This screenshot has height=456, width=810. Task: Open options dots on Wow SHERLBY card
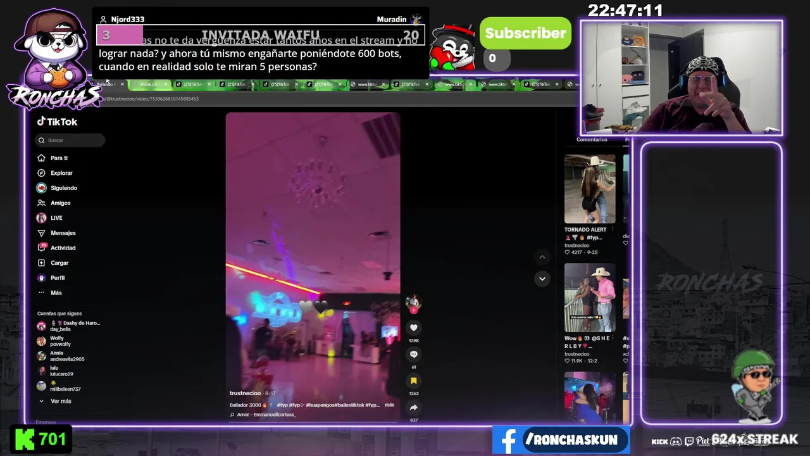(x=612, y=338)
